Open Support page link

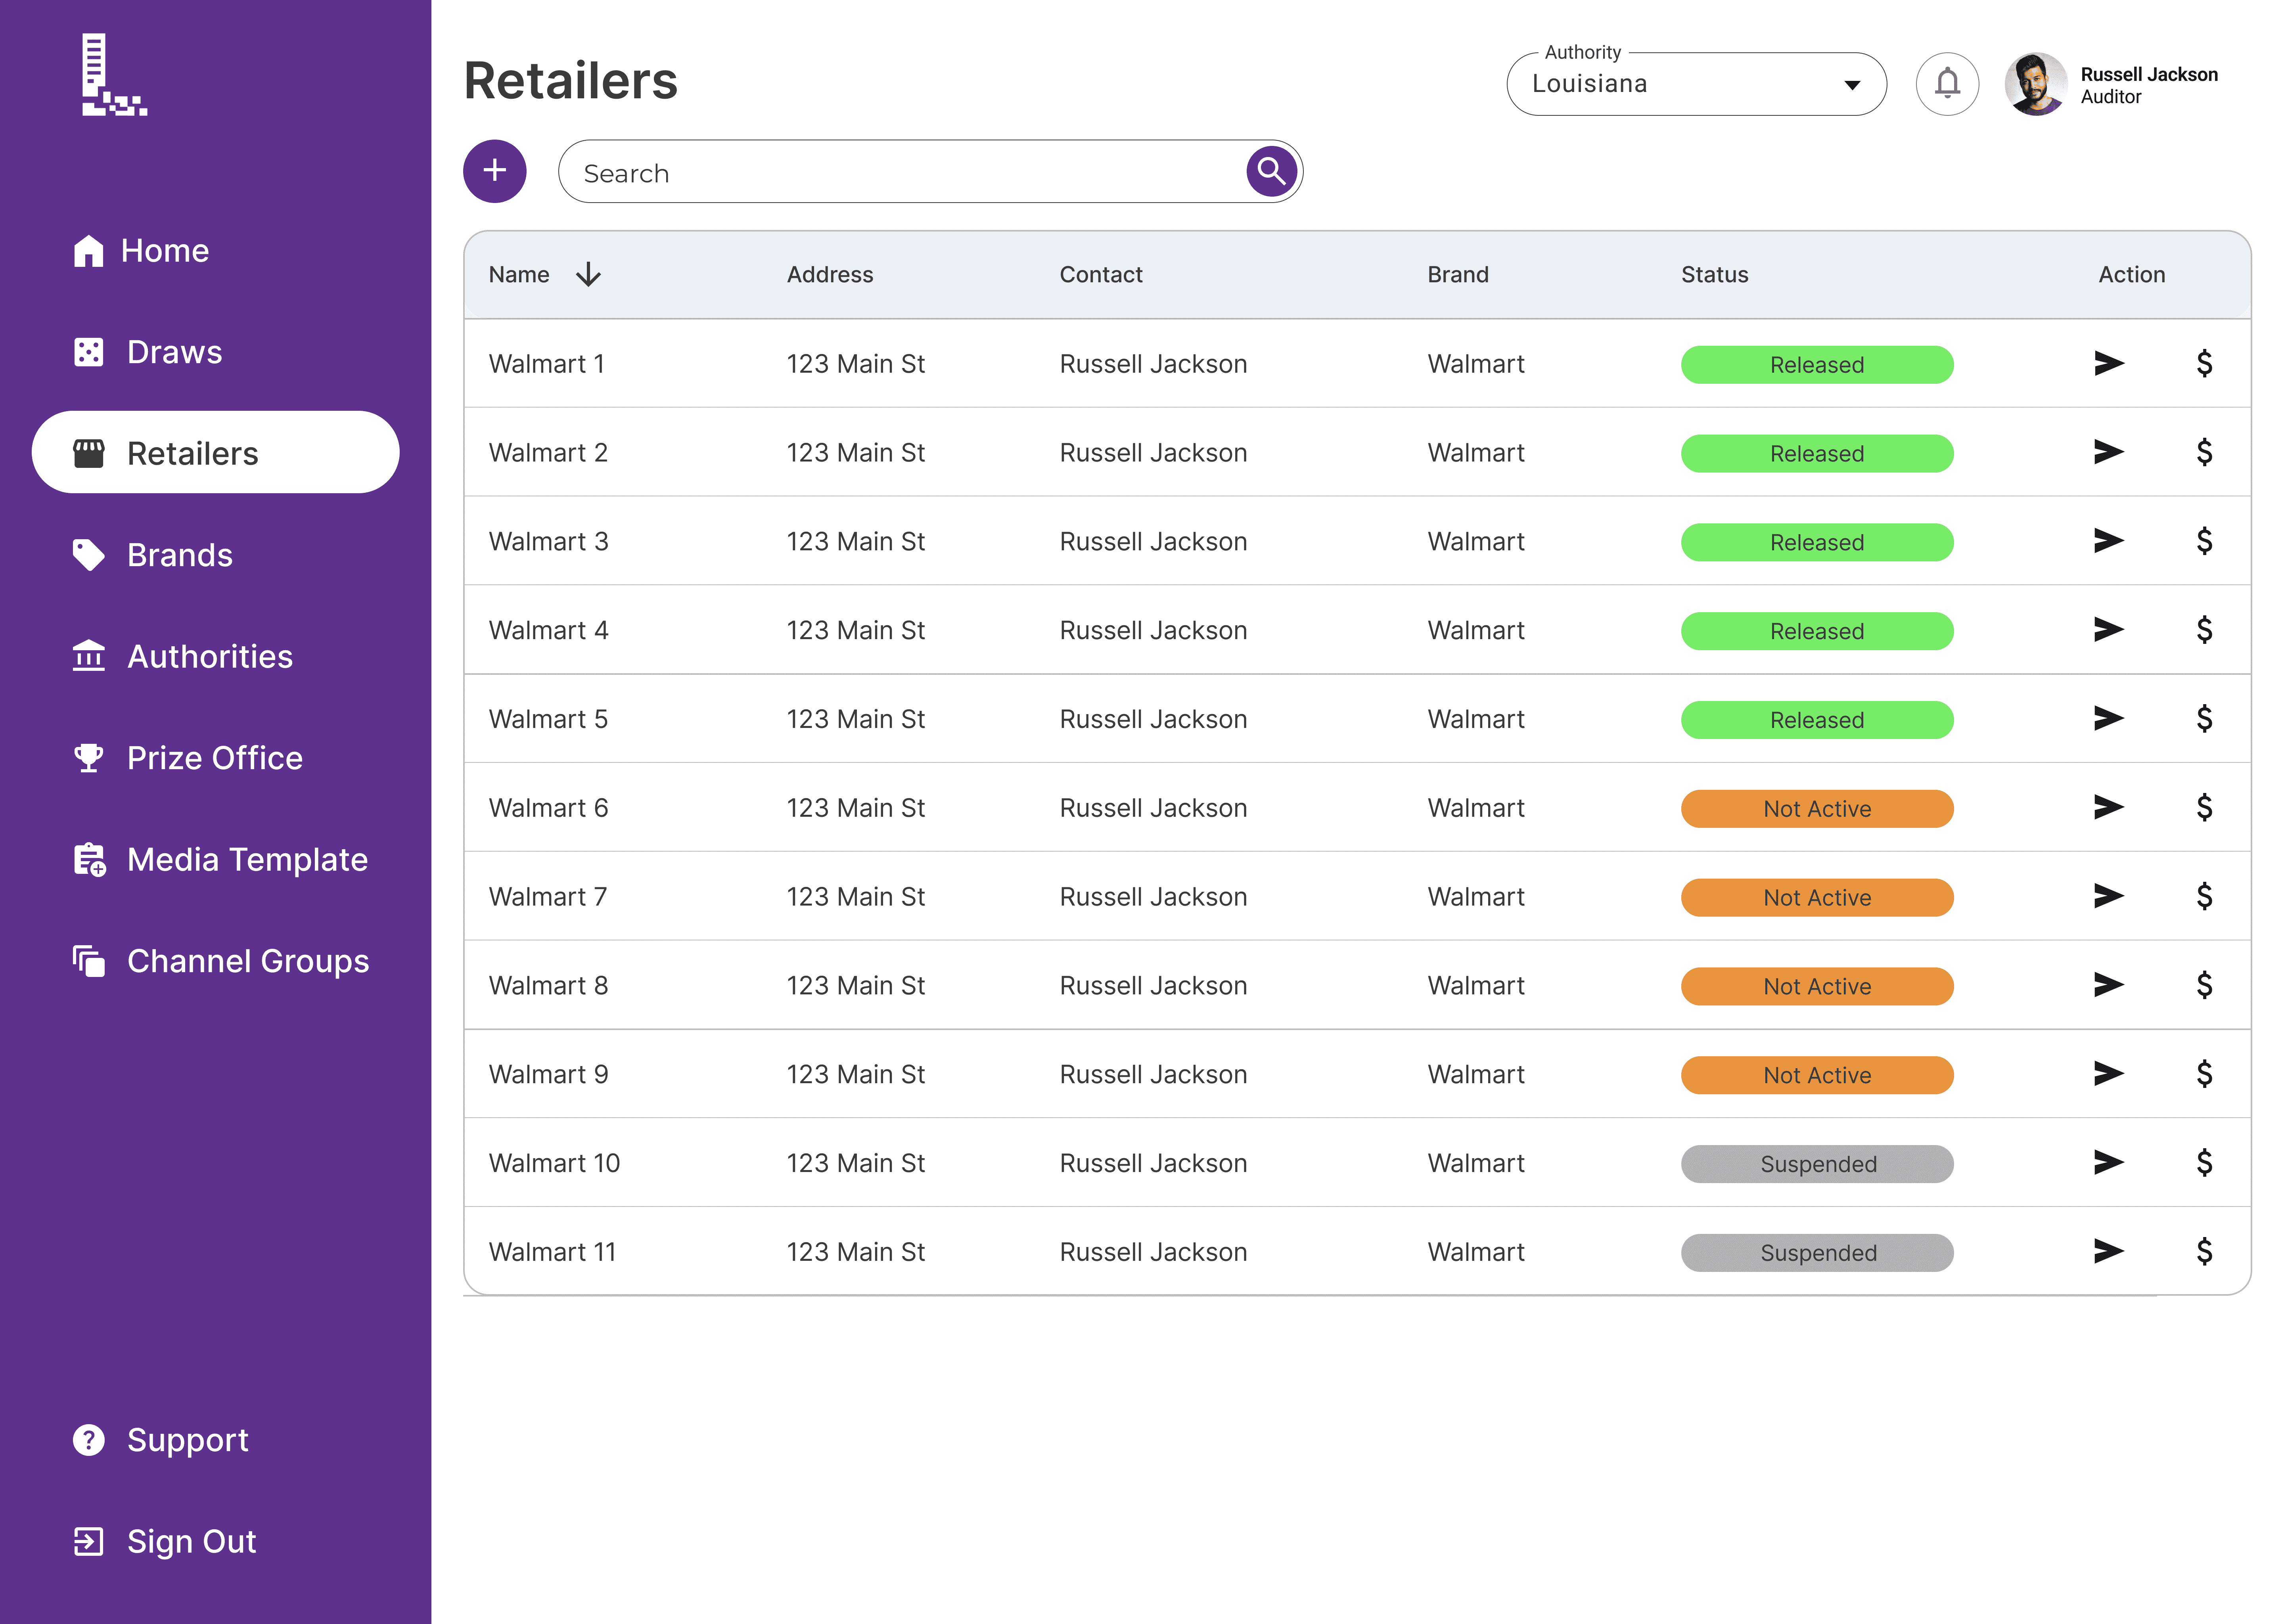[x=187, y=1440]
